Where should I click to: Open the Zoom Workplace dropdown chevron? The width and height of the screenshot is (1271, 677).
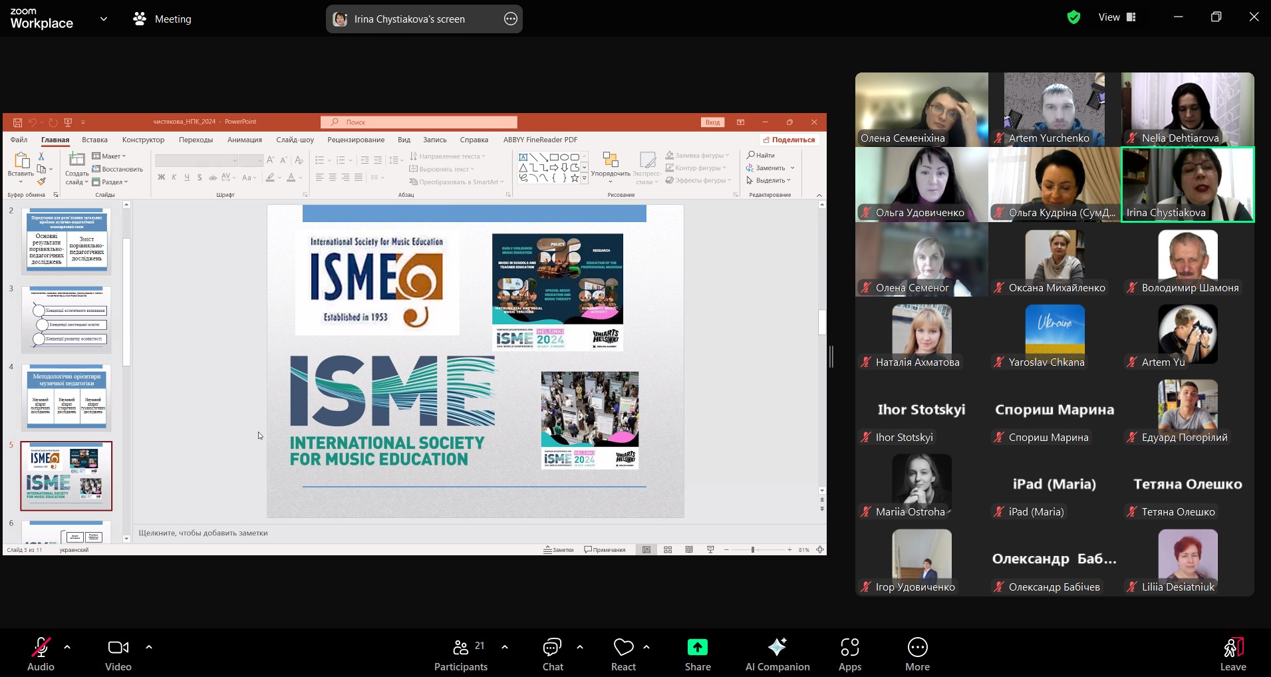coord(104,19)
